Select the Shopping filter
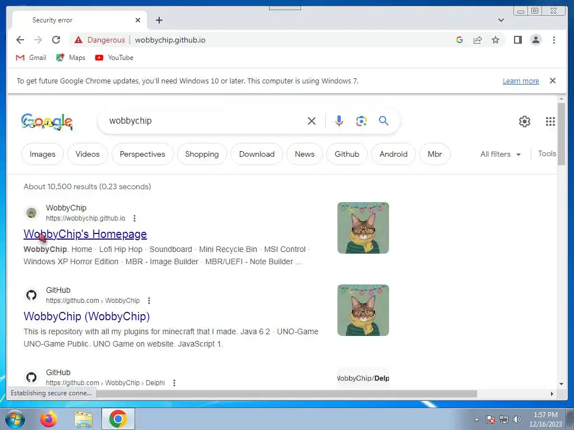Screen dimensions: 574x430 [x=202, y=154]
